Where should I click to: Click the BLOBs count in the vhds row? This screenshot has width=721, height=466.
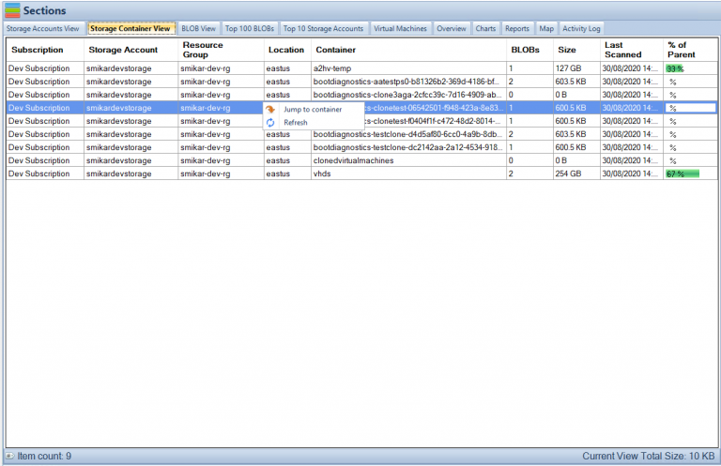(x=529, y=174)
